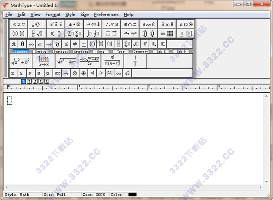This screenshot has height=200, width=273.
Task: Switch to the Matrices tab
Action: point(81,51)
